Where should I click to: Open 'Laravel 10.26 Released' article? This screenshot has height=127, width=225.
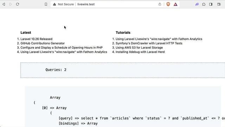[x=36, y=39]
